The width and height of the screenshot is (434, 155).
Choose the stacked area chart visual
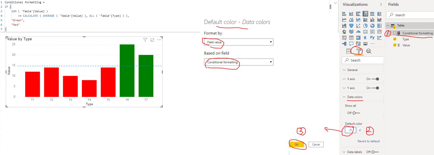pos(358,20)
